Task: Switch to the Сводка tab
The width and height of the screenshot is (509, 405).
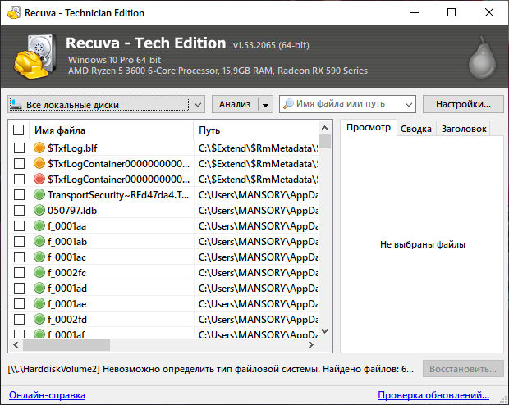Action: tap(415, 129)
